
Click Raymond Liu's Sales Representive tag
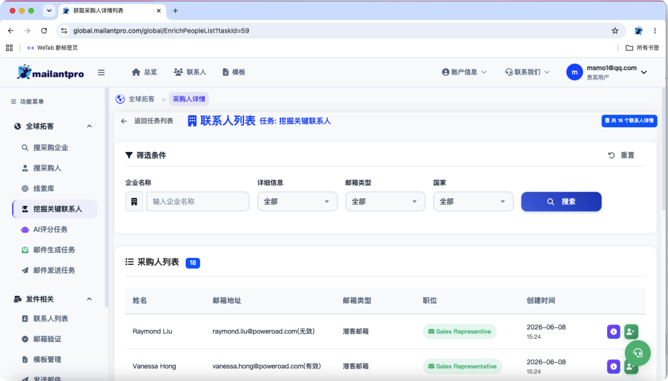click(460, 331)
